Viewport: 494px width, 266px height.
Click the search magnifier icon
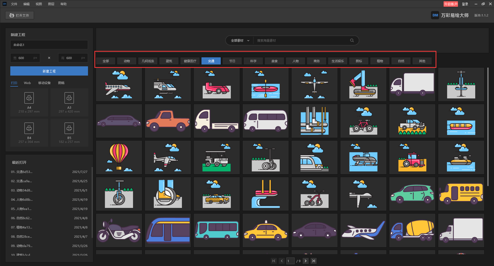(x=352, y=40)
